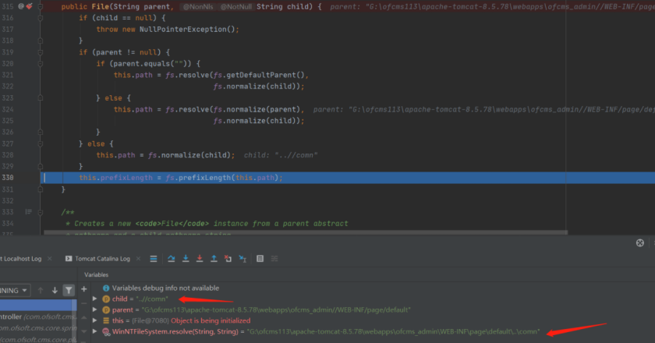
Task: Click the Drop Frame icon
Action: [228, 259]
